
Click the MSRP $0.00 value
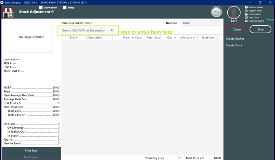click(56, 88)
